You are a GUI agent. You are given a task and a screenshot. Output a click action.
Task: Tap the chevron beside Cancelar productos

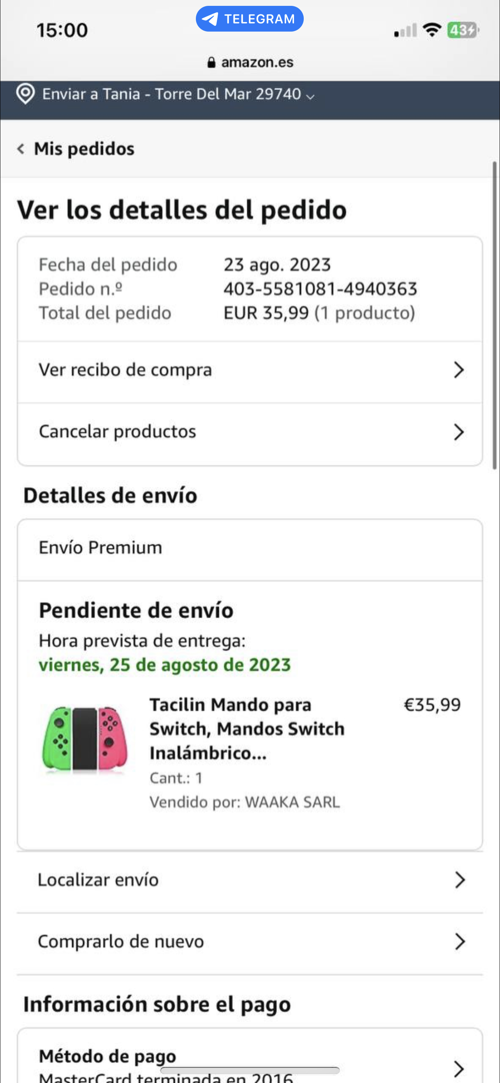click(459, 432)
